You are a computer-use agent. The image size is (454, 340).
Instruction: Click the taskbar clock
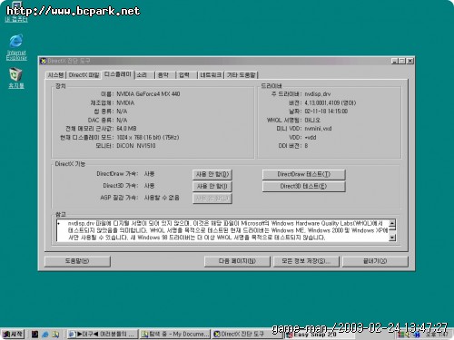[x=437, y=335]
